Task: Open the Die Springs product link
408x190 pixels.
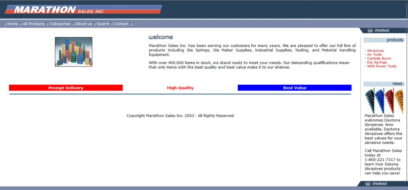Action: pyautogui.click(x=377, y=62)
